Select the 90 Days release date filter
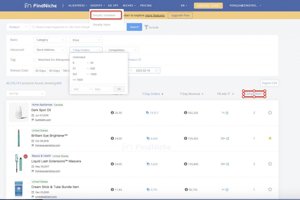300x200 pixels. click(x=54, y=70)
